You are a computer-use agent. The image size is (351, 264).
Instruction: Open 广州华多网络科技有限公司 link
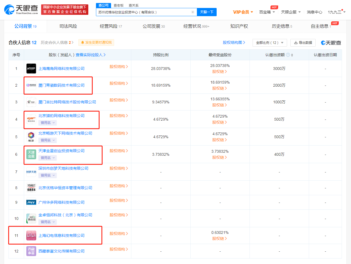point(61,202)
